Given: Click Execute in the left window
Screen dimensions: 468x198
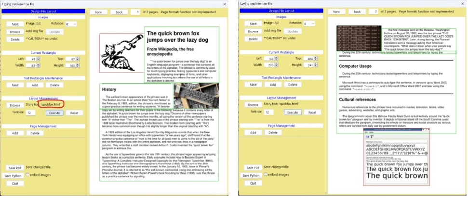Looking at the screenshot, I should coord(54,113).
